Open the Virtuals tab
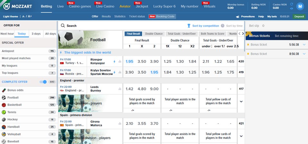Image resolution: width=308 pixels, height=144 pixels. tap(210, 6)
